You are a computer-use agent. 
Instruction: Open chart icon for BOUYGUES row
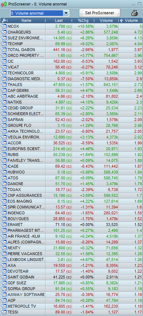[x=4, y=219]
